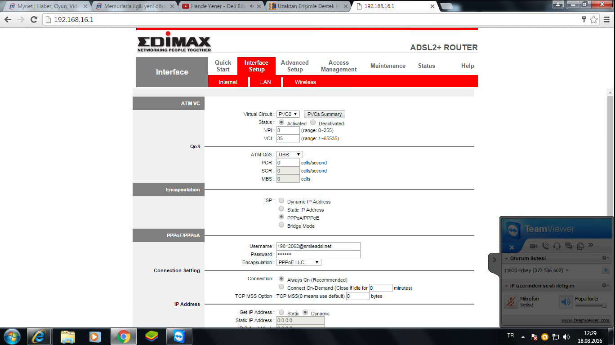The width and height of the screenshot is (615, 345).
Task: Switch to TeamViewer on the taskbar
Action: click(x=179, y=336)
